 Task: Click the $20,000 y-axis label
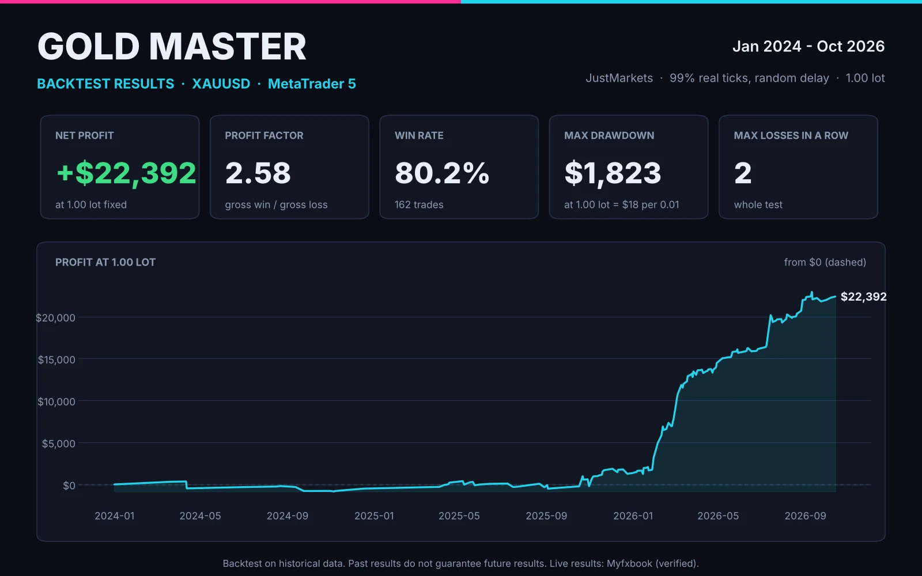[x=55, y=318]
